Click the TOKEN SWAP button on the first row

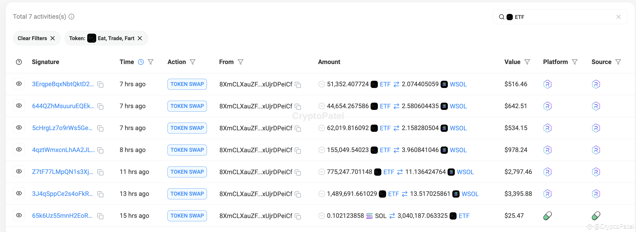(187, 84)
